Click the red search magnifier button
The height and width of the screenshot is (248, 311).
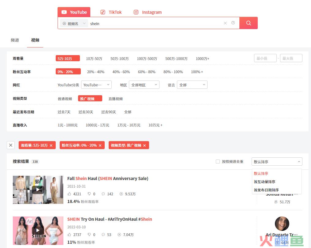click(249, 23)
